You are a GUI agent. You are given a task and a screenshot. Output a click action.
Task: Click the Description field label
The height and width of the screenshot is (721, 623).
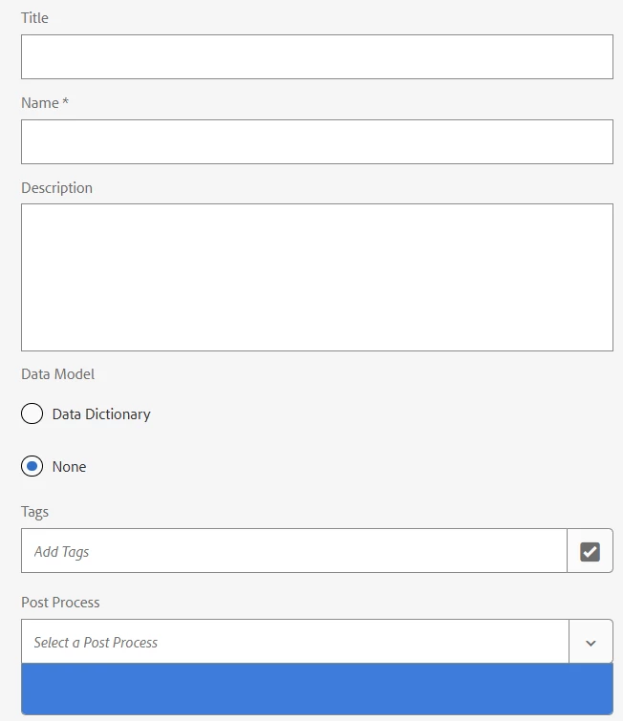[x=56, y=188]
